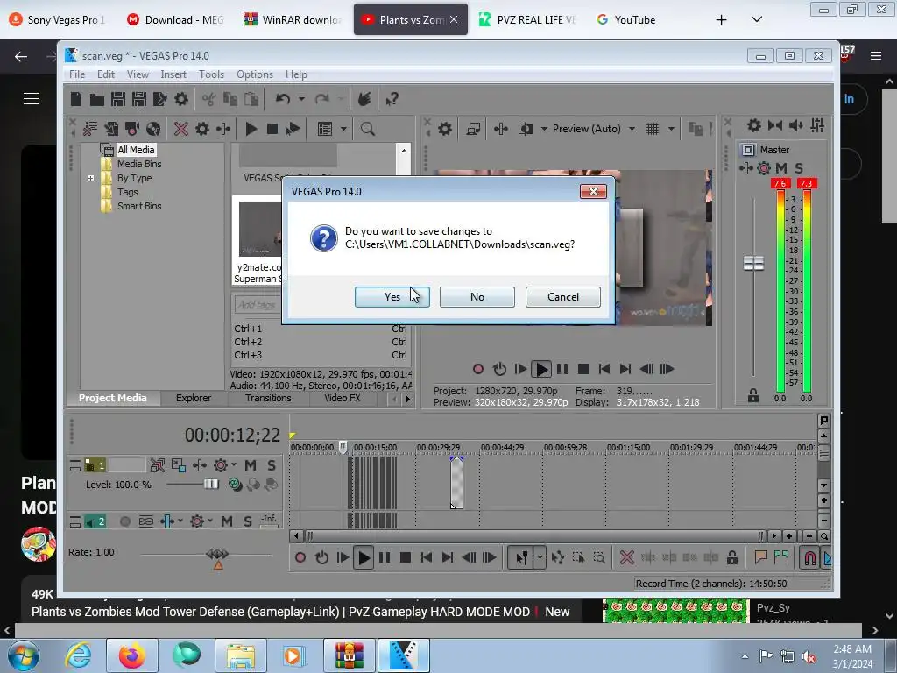This screenshot has height=673, width=897.
Task: Open the media Views dropdown arrow
Action: [343, 129]
